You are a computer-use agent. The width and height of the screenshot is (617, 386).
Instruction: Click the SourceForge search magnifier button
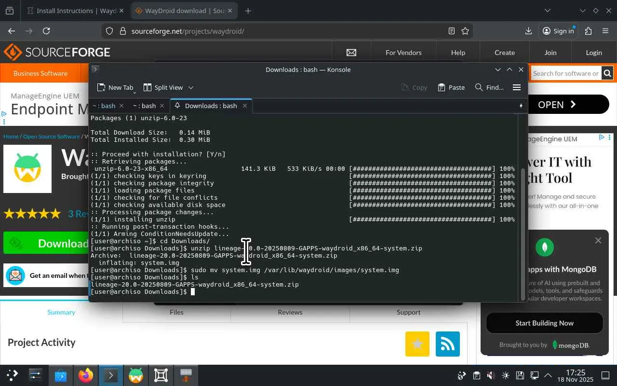[607, 73]
